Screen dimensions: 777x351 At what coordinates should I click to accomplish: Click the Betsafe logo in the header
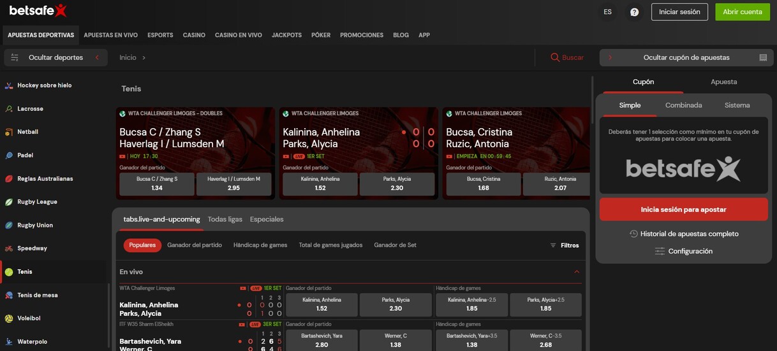(x=38, y=11)
